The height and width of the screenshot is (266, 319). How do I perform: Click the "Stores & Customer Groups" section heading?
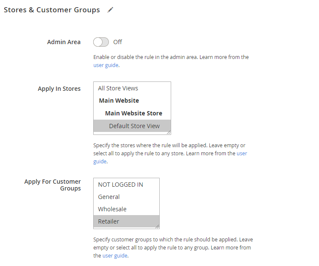(52, 10)
